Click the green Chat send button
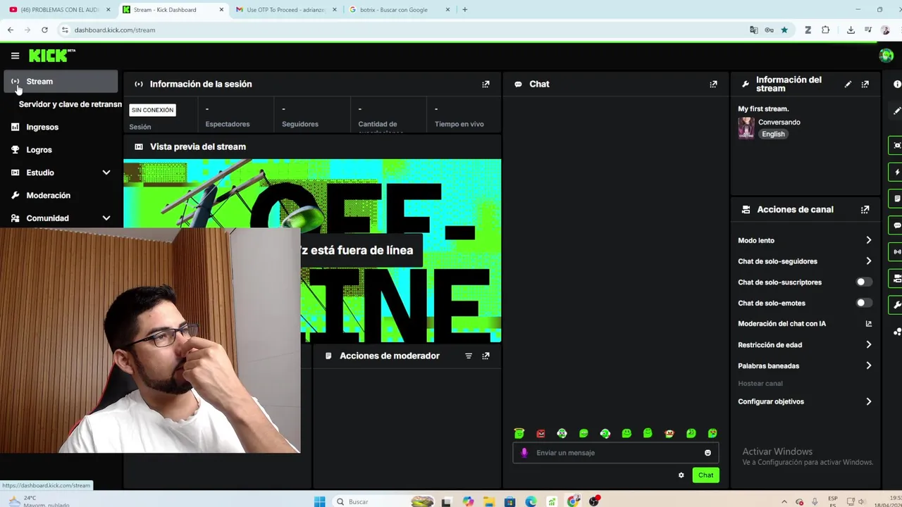The width and height of the screenshot is (902, 507). (705, 475)
